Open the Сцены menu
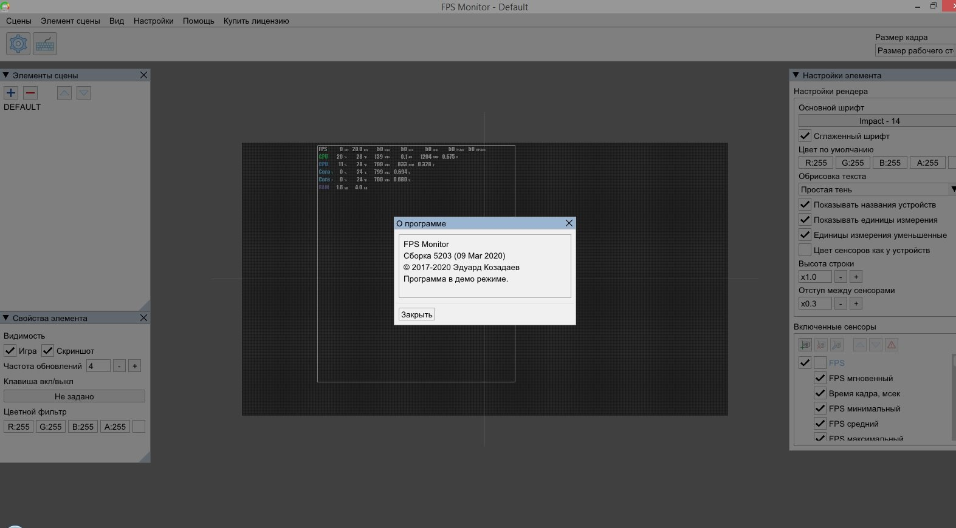Viewport: 956px width, 528px height. tap(19, 21)
